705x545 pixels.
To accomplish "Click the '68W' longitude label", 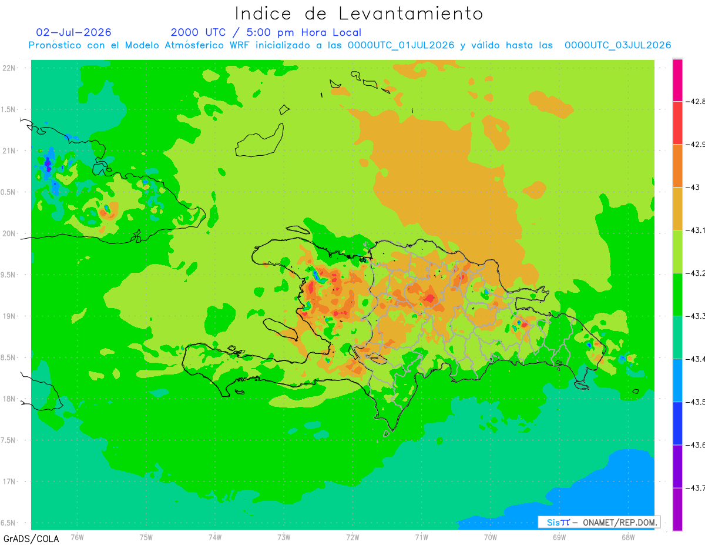I will click(x=628, y=537).
